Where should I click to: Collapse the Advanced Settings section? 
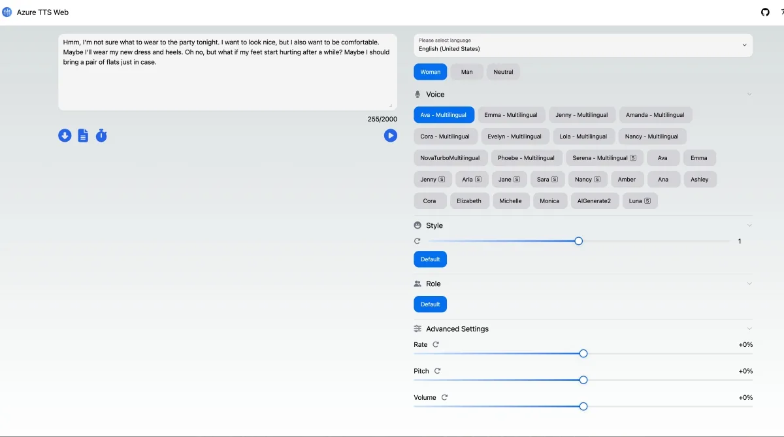click(x=749, y=329)
